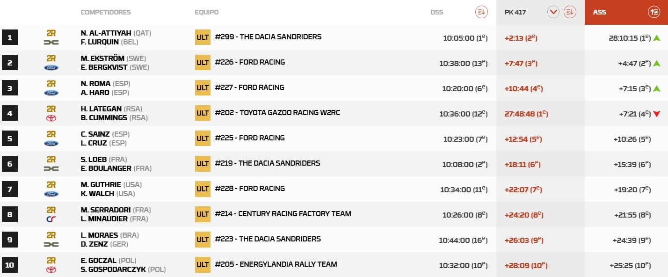Click the Ford logo beside M. Ekström
This screenshot has height=277, width=668.
click(x=51, y=67)
